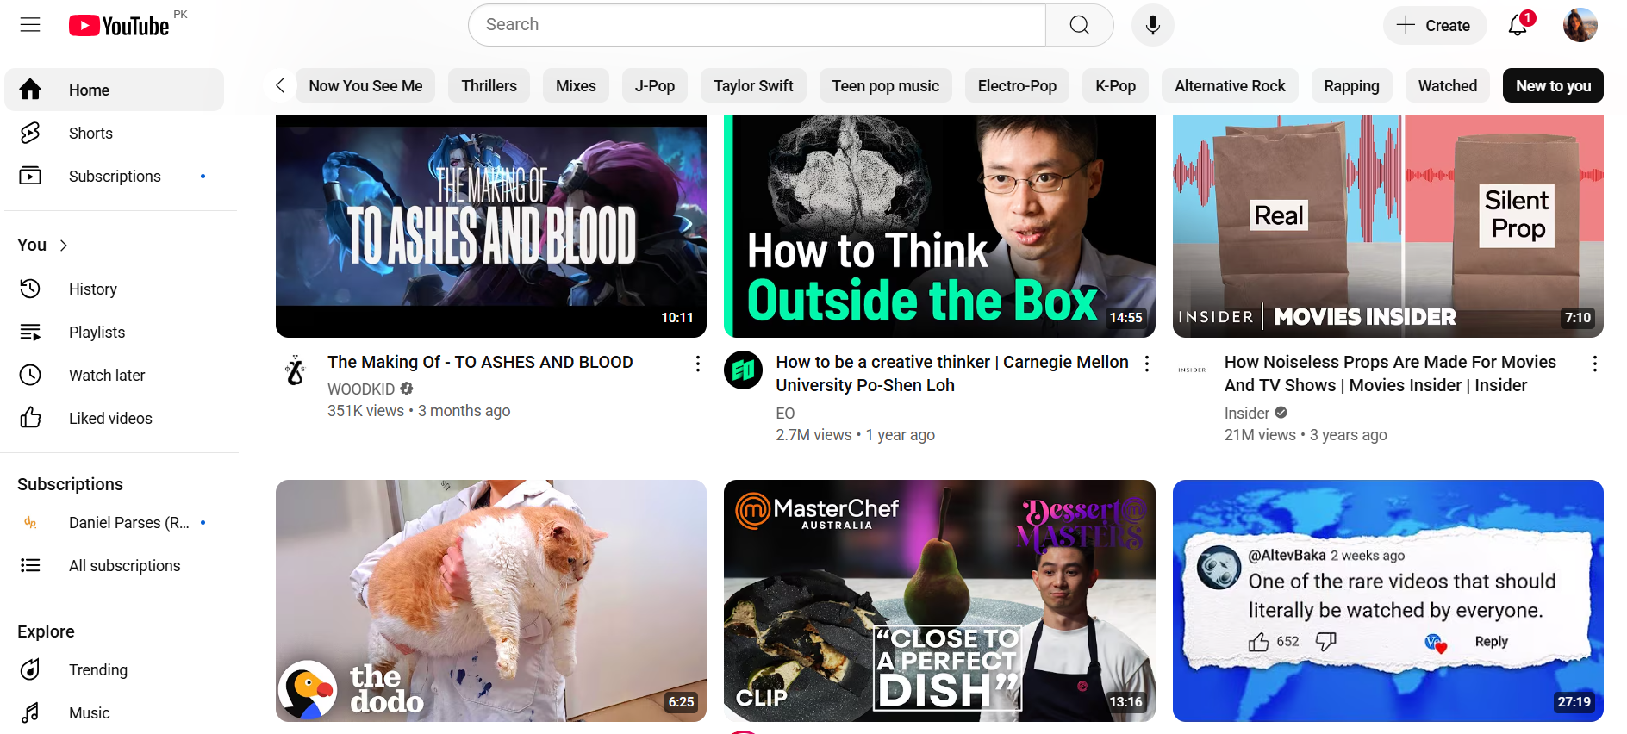The height and width of the screenshot is (734, 1627).
Task: Open the Dodo fat cat thumbnail
Action: point(491,600)
